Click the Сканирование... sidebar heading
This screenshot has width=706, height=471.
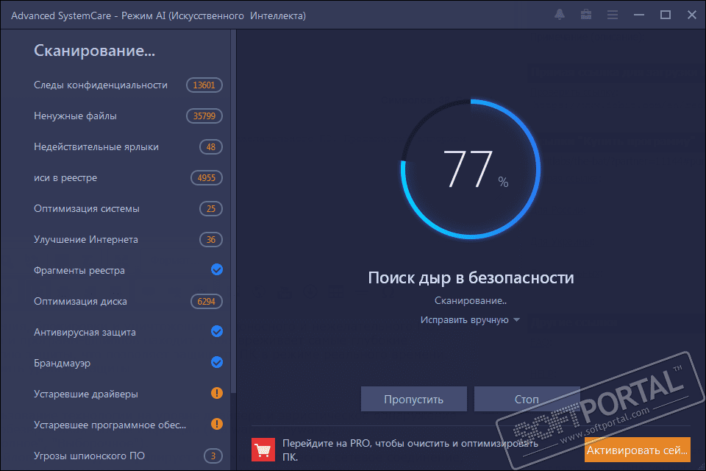pyautogui.click(x=95, y=51)
